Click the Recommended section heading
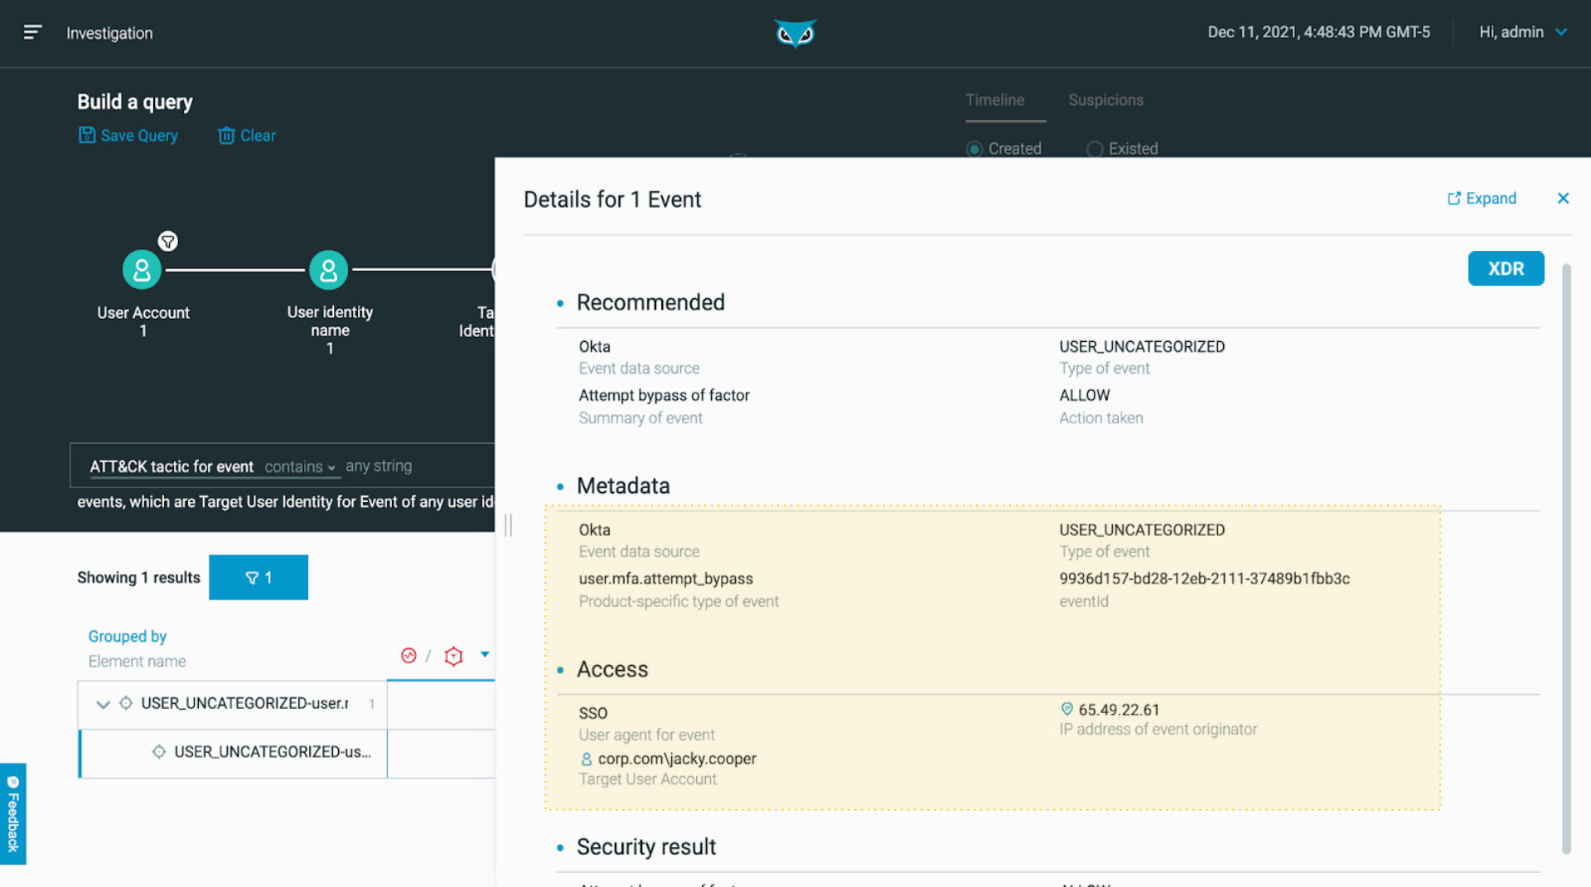The height and width of the screenshot is (887, 1591). tap(650, 303)
